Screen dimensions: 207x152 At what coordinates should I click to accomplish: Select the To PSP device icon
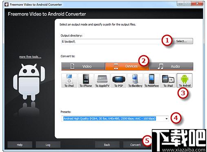click(x=118, y=80)
